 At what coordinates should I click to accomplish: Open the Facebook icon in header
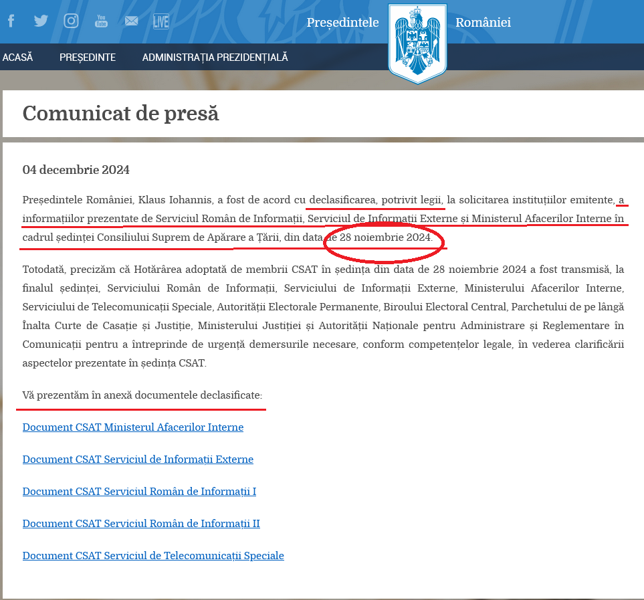pyautogui.click(x=11, y=21)
